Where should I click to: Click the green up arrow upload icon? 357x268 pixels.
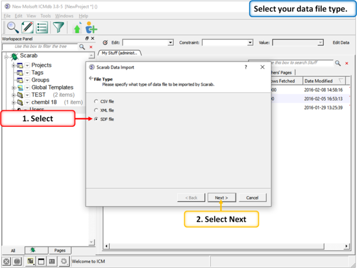point(77,28)
